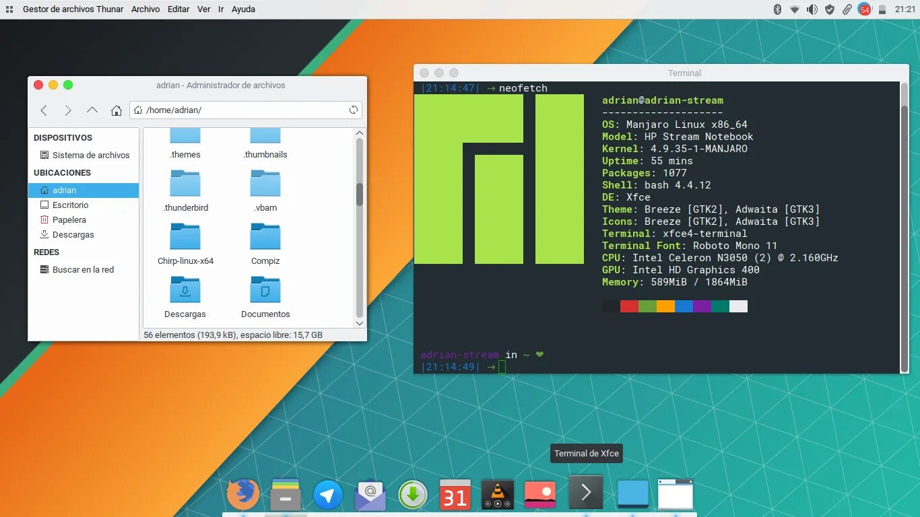Click the 'Terminal' window title bar
This screenshot has height=517, width=920.
[x=684, y=73]
